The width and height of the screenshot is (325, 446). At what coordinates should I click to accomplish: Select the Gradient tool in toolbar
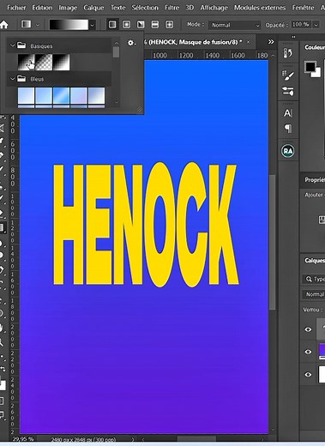pos(3,227)
